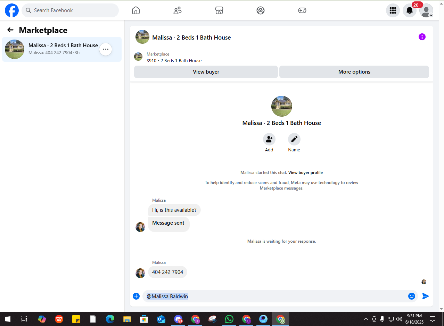Open the Groups icon in top navigation
Viewport: 444px width, 326px height.
click(261, 10)
